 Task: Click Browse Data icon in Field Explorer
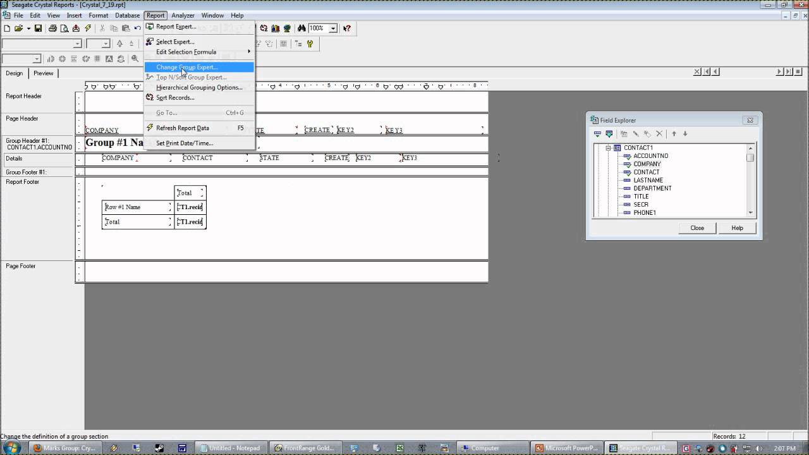coord(609,134)
